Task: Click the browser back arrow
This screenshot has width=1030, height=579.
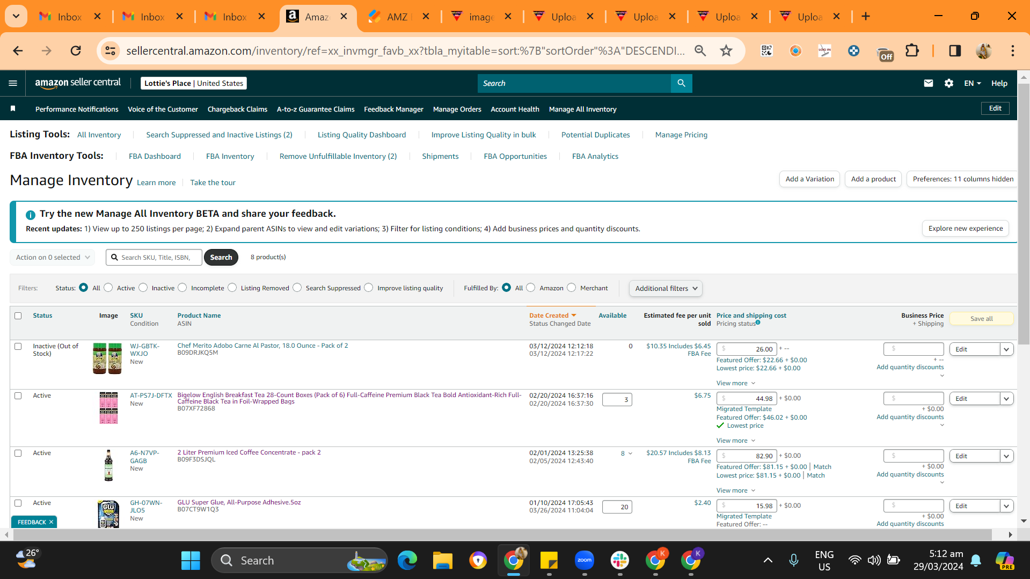Action: click(18, 51)
